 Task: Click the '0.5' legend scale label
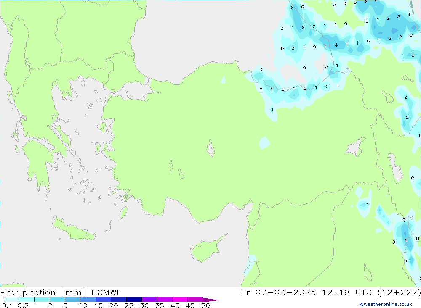coord(23,305)
